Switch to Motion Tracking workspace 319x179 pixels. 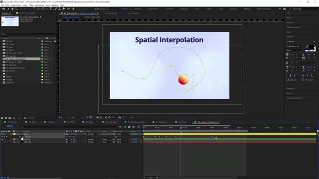coord(264,9)
